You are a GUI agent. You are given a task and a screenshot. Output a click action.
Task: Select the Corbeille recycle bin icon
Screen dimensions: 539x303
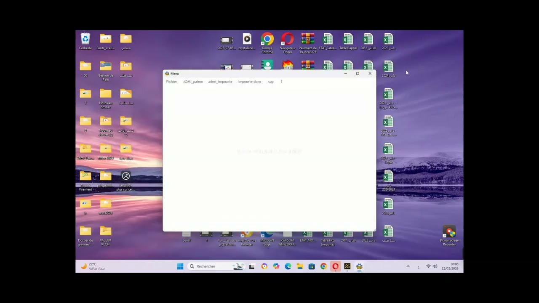[x=85, y=42]
